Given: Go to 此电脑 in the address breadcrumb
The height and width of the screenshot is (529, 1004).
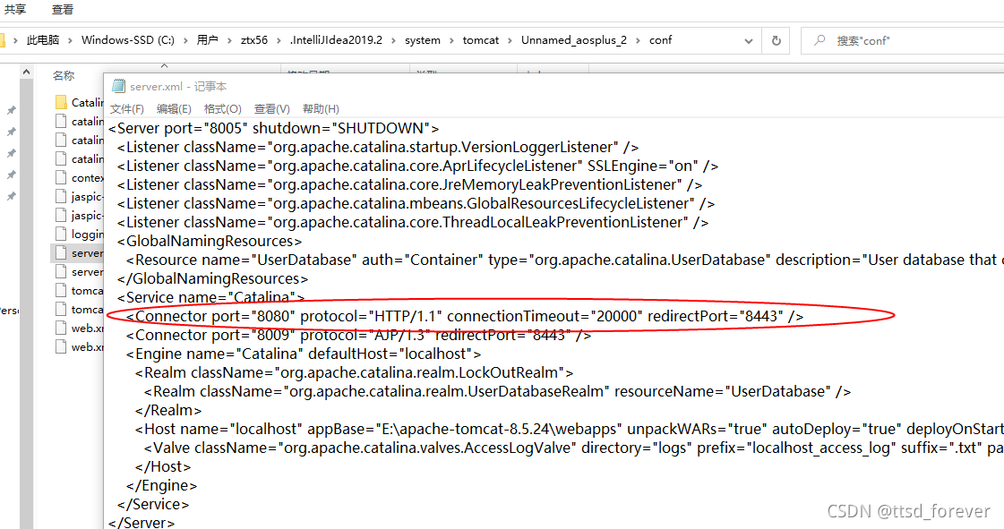Looking at the screenshot, I should coord(43,39).
